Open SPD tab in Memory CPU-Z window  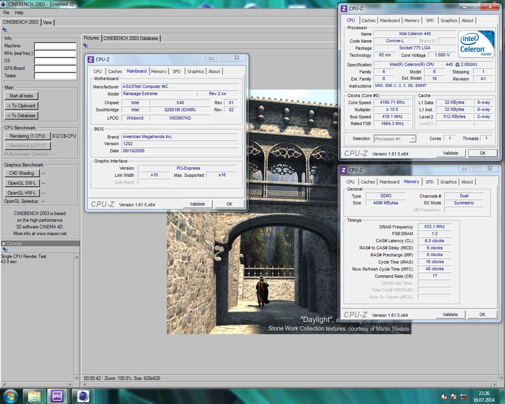click(430, 182)
